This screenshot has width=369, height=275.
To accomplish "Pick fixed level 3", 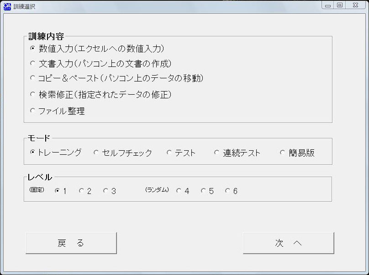I will pyautogui.click(x=110, y=191).
